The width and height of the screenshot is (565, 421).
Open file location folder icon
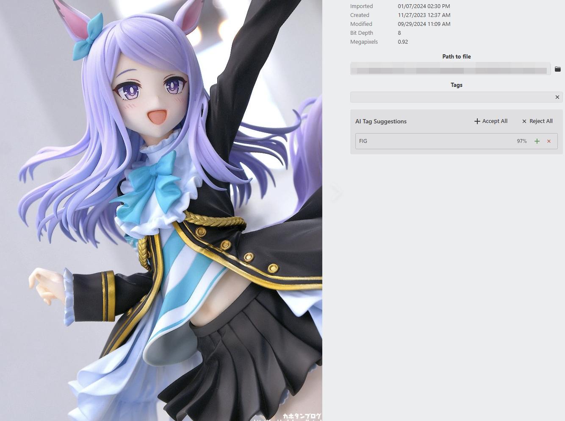point(557,69)
